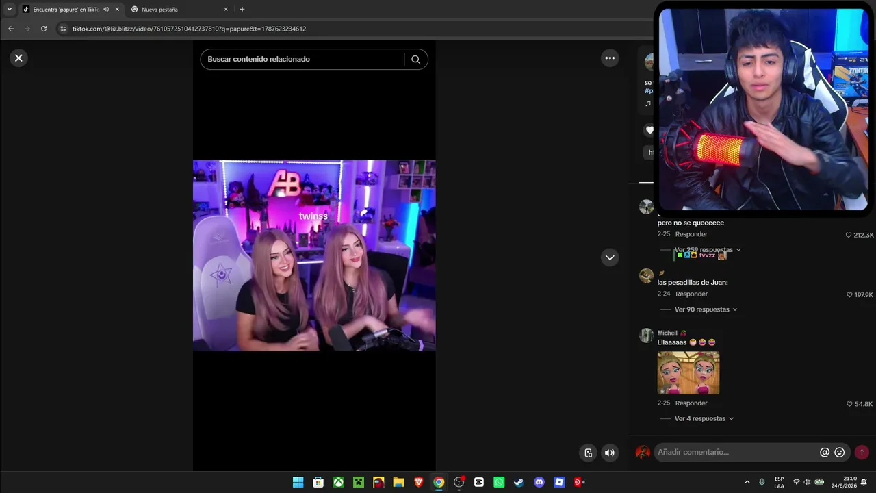Viewport: 876px width, 493px height.
Task: Open the tab search dropdown
Action: click(10, 10)
